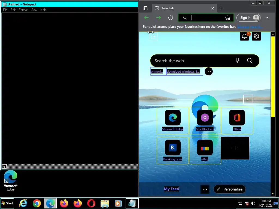279x209 pixels.
Task: Focus the Edge address bar
Action: tap(206, 18)
